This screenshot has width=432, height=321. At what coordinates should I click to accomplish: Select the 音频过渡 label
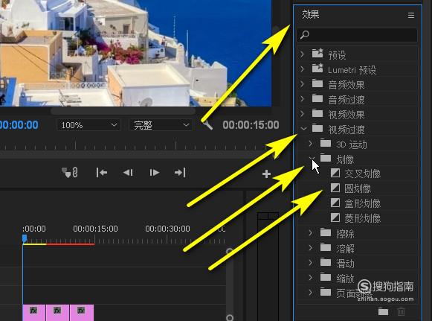(346, 99)
